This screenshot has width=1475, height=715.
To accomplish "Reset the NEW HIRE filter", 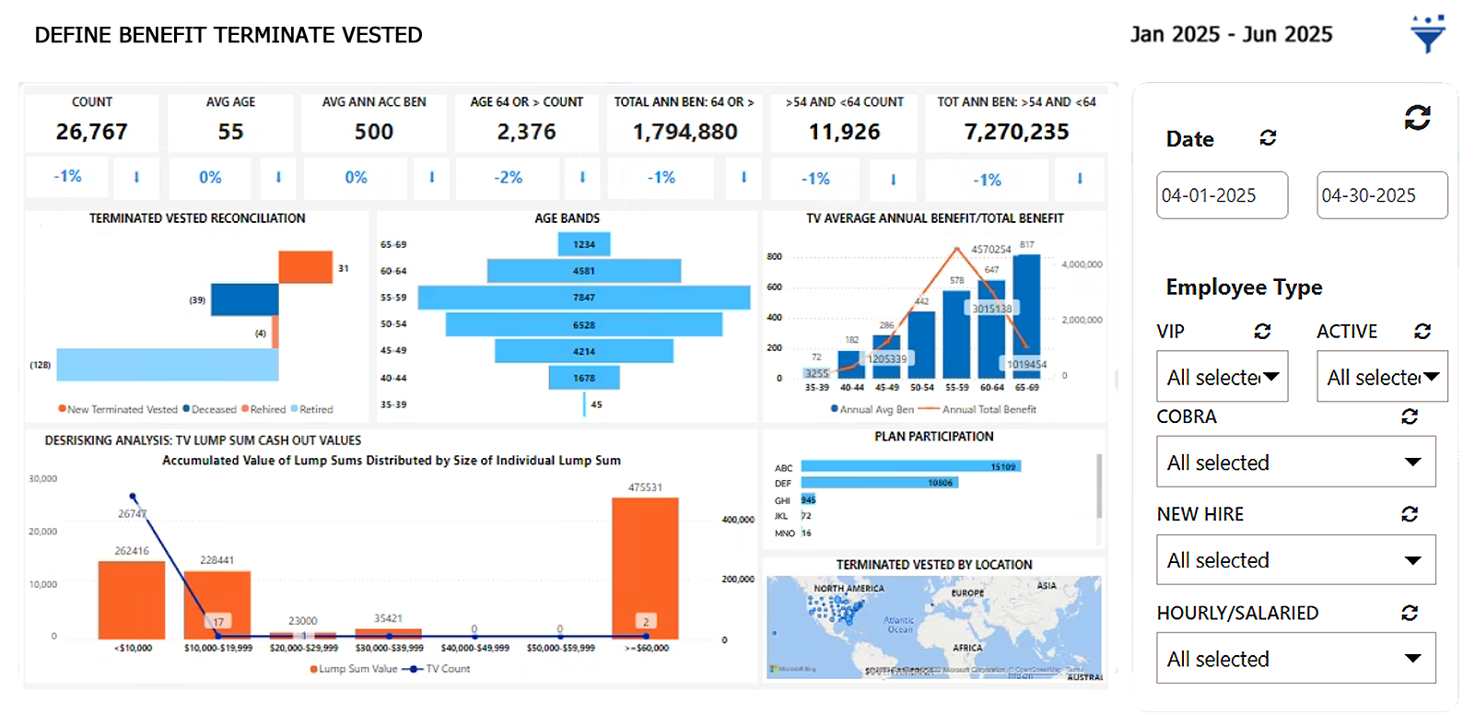I will pos(1410,514).
